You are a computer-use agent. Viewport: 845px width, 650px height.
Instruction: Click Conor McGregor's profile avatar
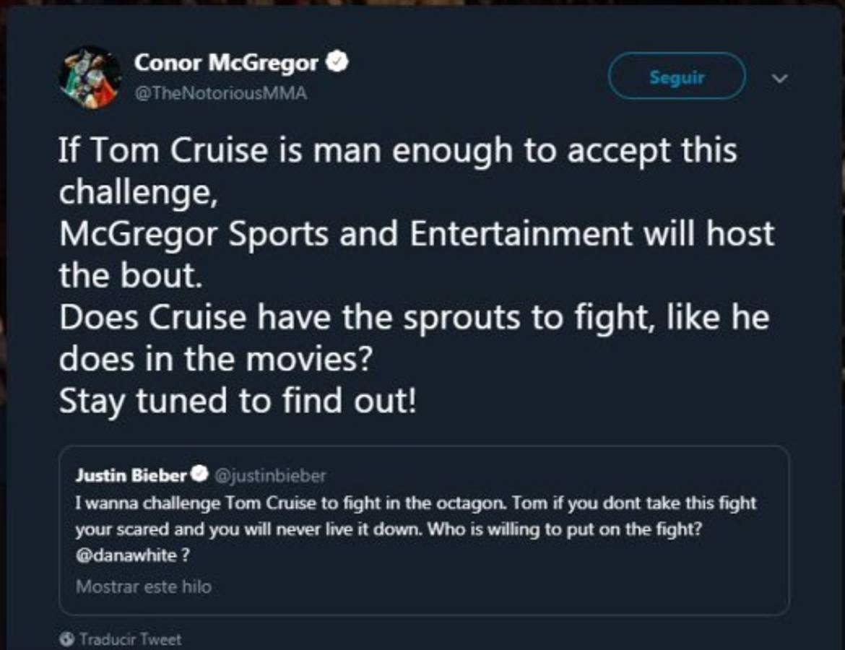90,77
